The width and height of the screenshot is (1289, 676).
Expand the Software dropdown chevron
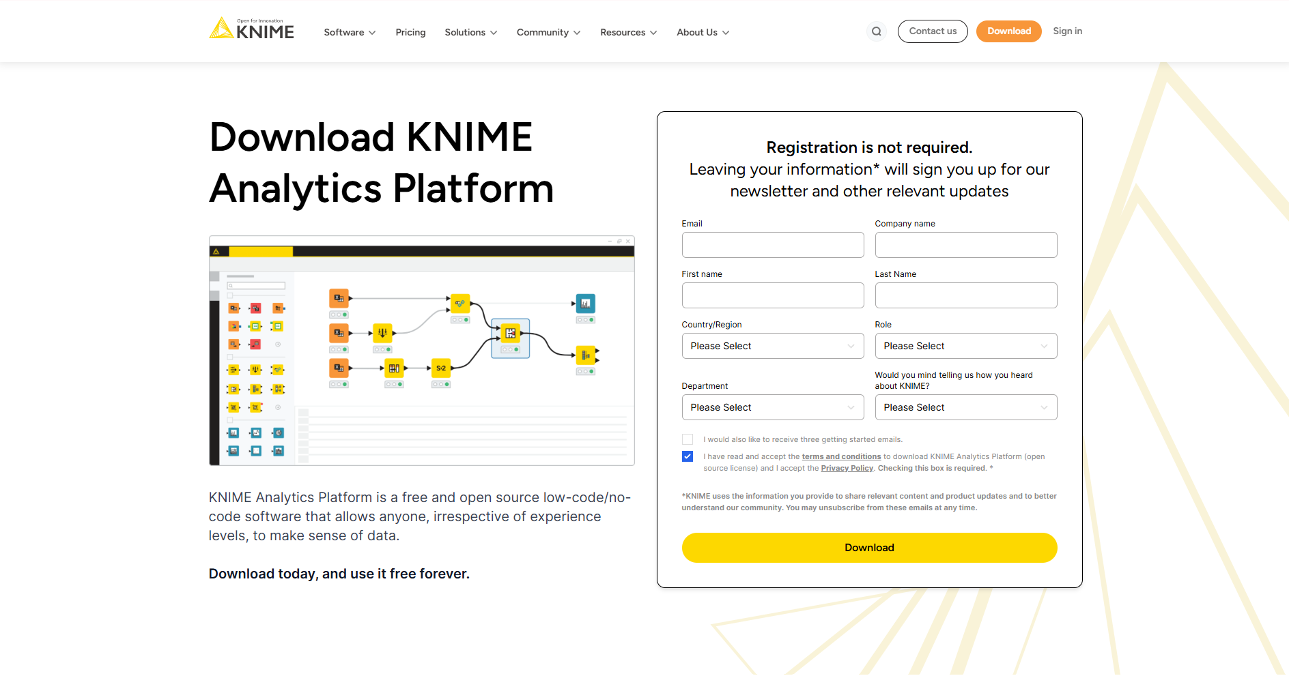click(x=373, y=32)
